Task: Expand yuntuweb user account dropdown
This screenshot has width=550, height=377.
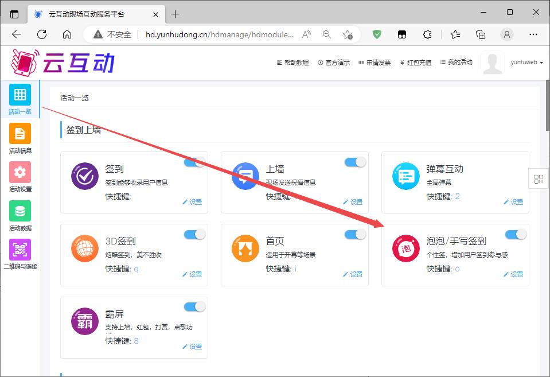Action: [x=526, y=63]
